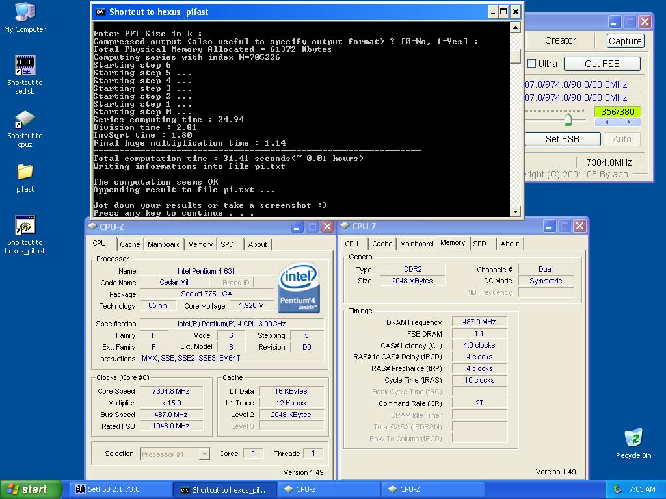Open the CPU tab in right CPU-Z
Screen dimensions: 666x499
[351, 244]
